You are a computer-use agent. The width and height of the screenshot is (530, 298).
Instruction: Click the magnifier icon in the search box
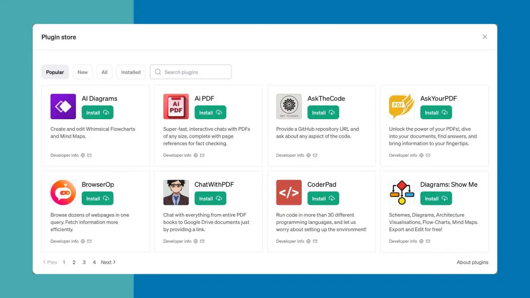(x=158, y=72)
